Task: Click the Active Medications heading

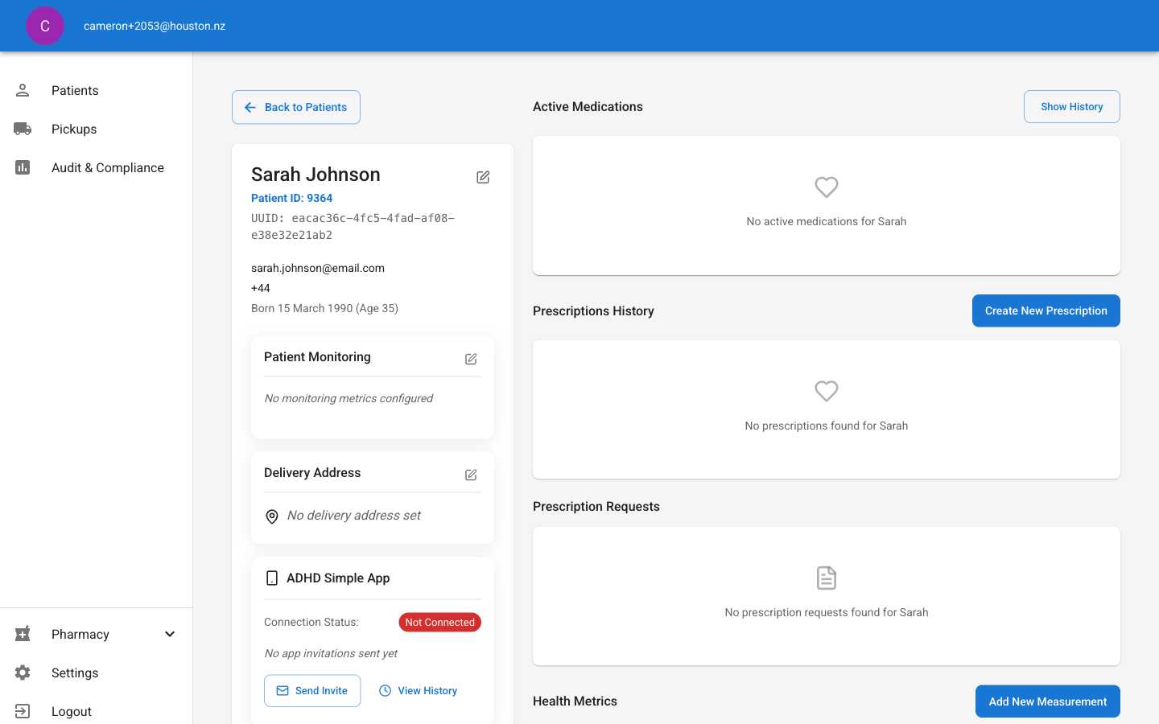Action: [588, 107]
